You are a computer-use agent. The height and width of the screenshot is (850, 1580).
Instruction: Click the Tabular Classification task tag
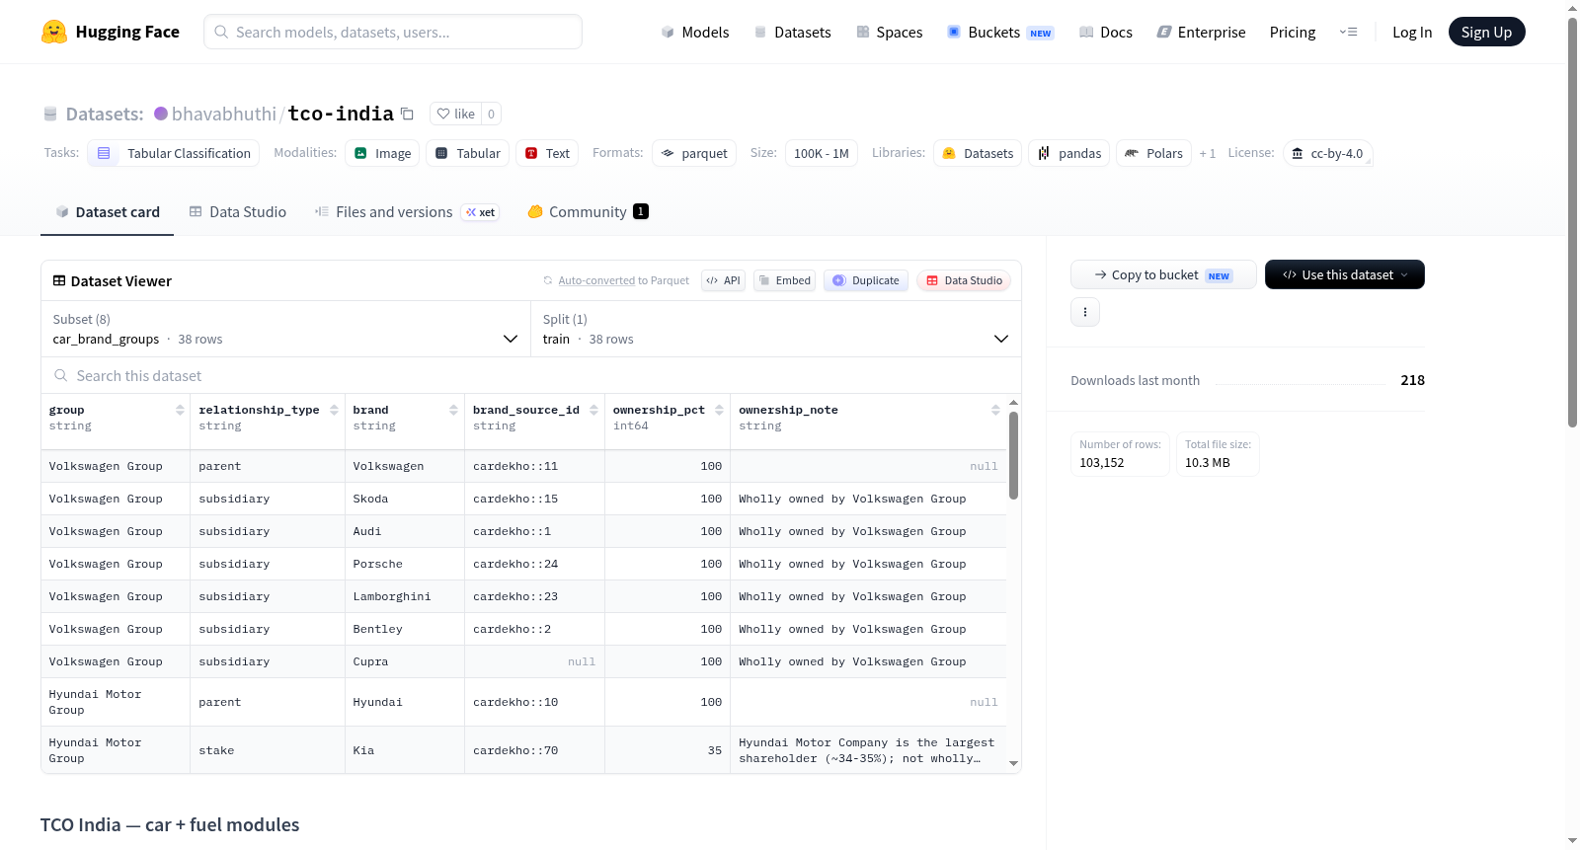(x=174, y=153)
